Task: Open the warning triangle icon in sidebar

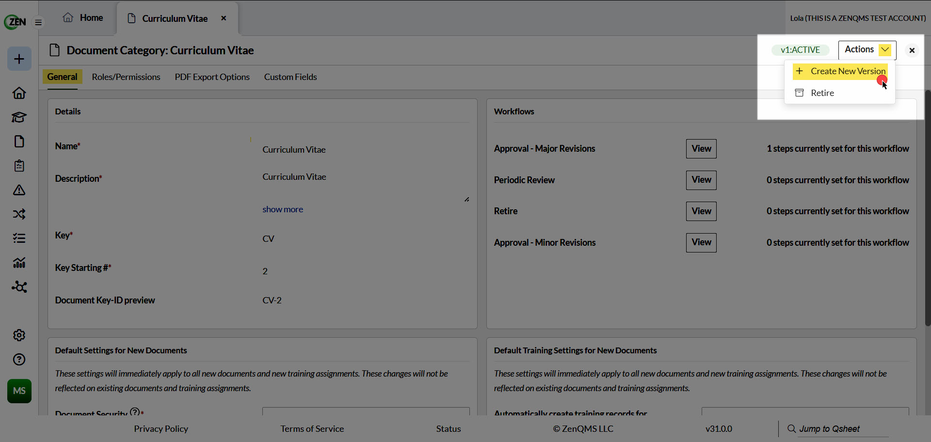Action: 19,190
